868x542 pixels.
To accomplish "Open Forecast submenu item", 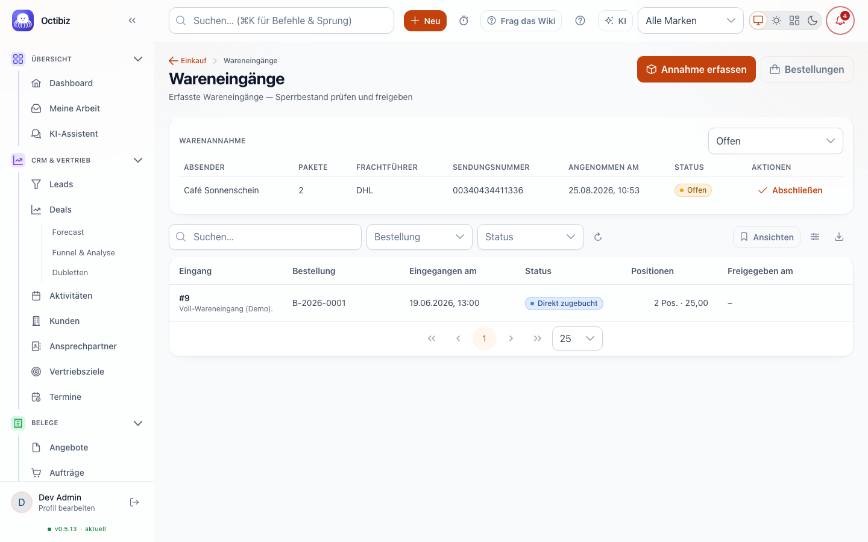I will 68,232.
